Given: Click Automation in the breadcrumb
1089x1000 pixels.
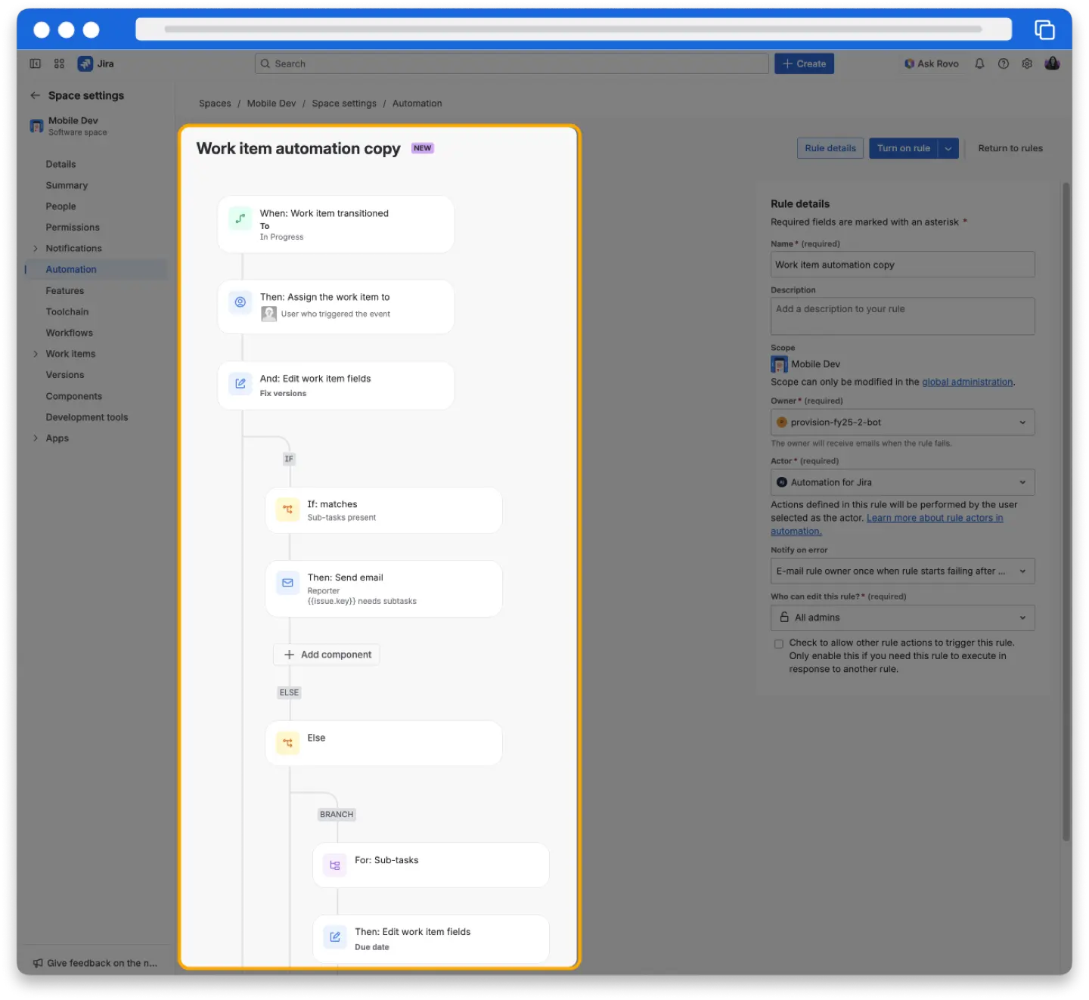Looking at the screenshot, I should (x=417, y=104).
